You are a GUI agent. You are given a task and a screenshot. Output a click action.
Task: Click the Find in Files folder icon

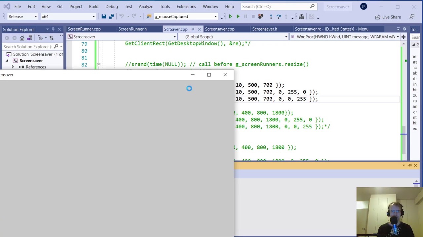pos(149,16)
